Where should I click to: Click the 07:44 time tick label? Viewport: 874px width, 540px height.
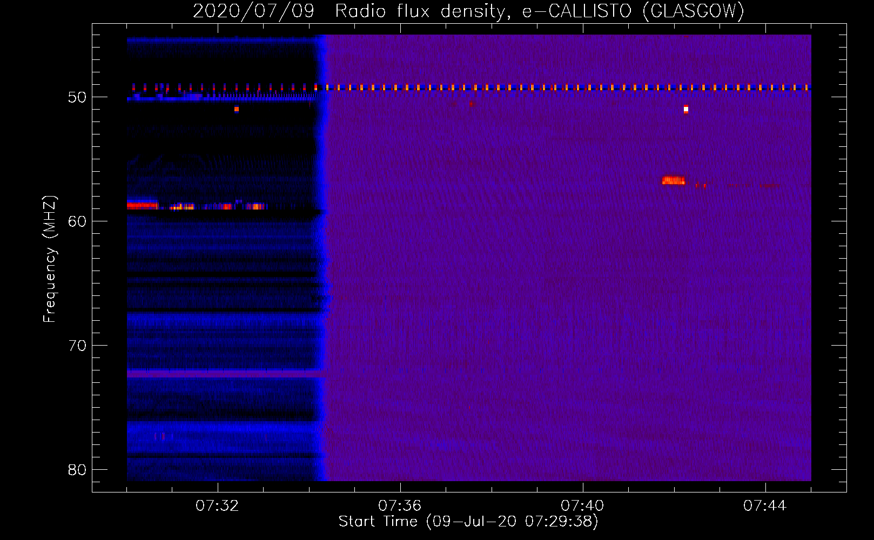[765, 506]
